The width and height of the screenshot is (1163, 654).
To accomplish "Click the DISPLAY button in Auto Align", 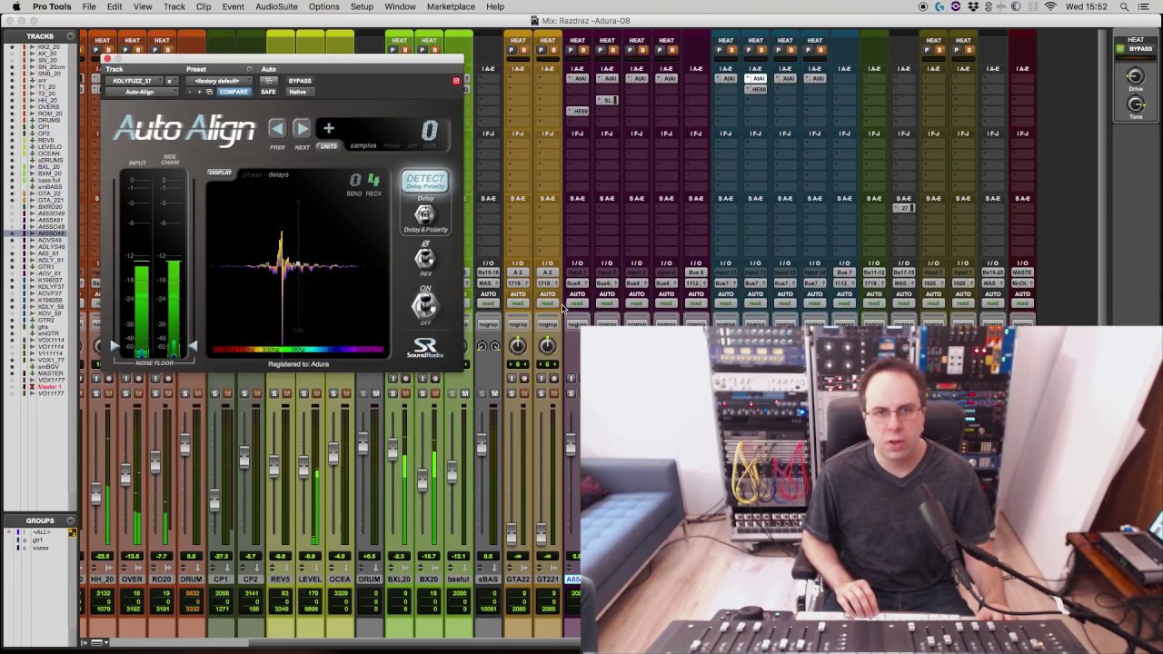I will pos(220,173).
